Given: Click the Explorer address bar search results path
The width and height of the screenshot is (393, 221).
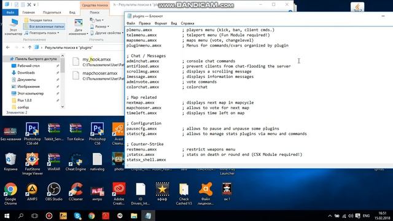Looking at the screenshot, I should click(x=68, y=47).
